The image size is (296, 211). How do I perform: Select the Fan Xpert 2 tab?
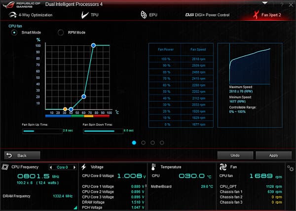267,15
